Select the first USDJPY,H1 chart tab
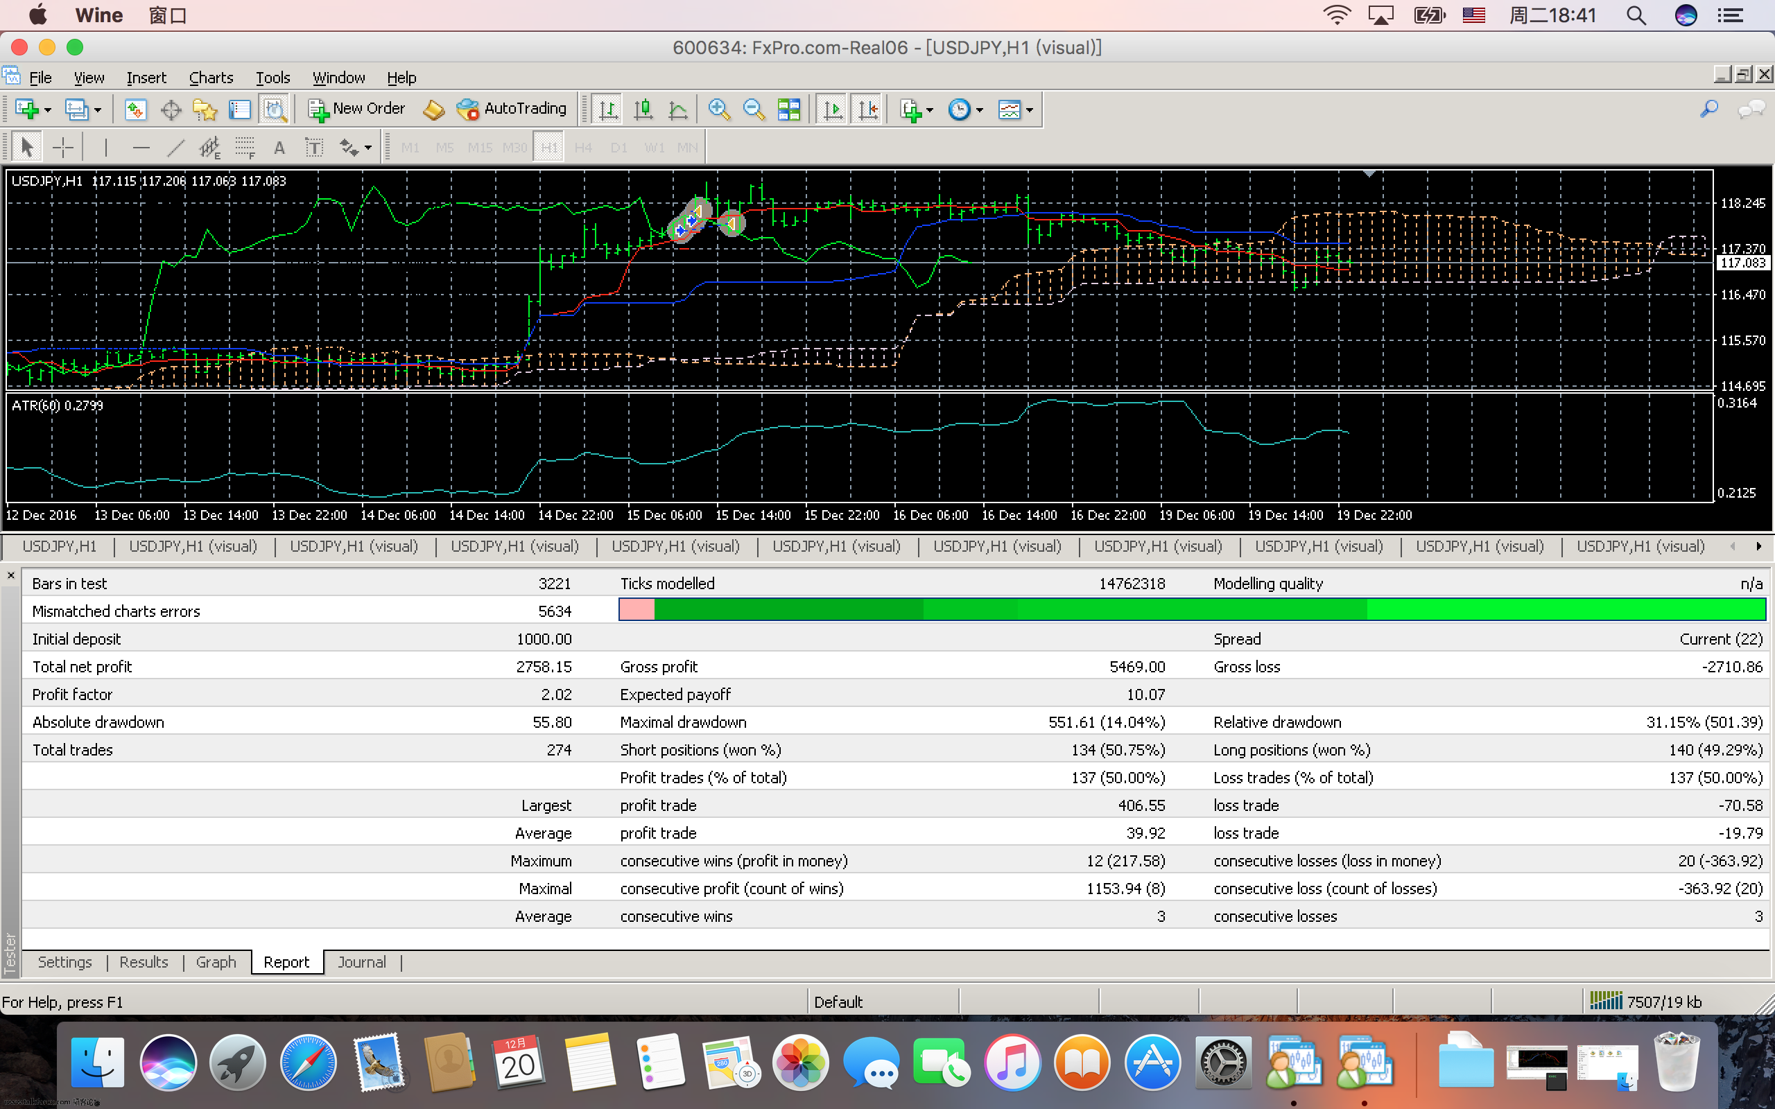1775x1109 pixels. click(59, 546)
